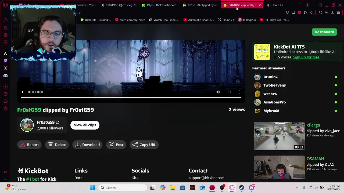Copy the clip URL
Image resolution: width=344 pixels, height=193 pixels.
point(144,145)
